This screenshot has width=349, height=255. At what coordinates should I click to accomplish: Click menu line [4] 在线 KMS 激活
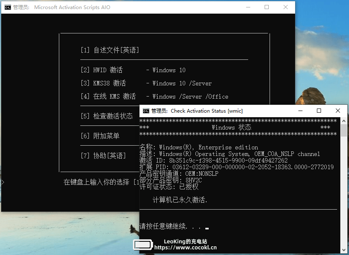coord(154,97)
